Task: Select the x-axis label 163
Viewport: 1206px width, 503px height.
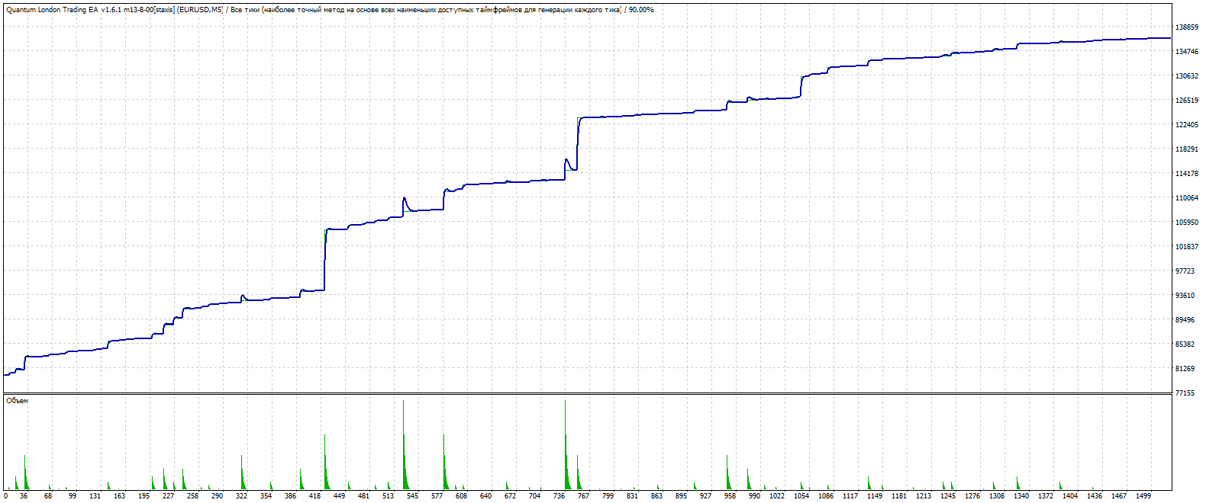Action: (x=119, y=496)
